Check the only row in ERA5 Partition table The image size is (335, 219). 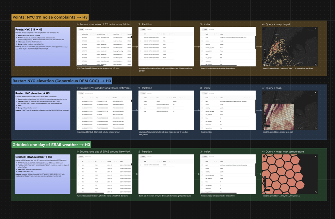tap(140, 165)
